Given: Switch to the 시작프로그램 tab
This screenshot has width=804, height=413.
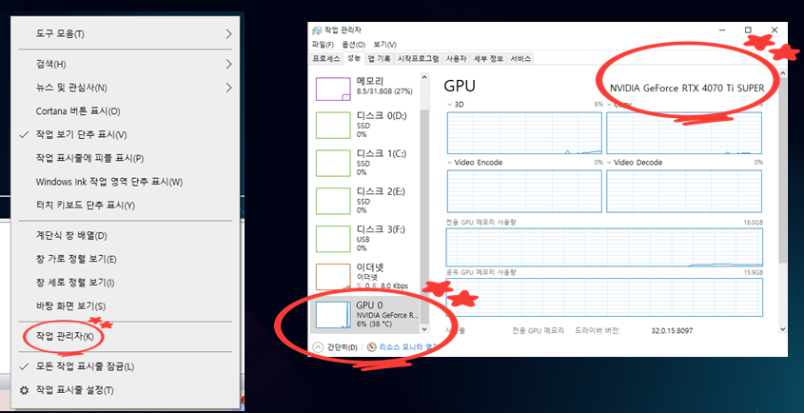Looking at the screenshot, I should 419,59.
